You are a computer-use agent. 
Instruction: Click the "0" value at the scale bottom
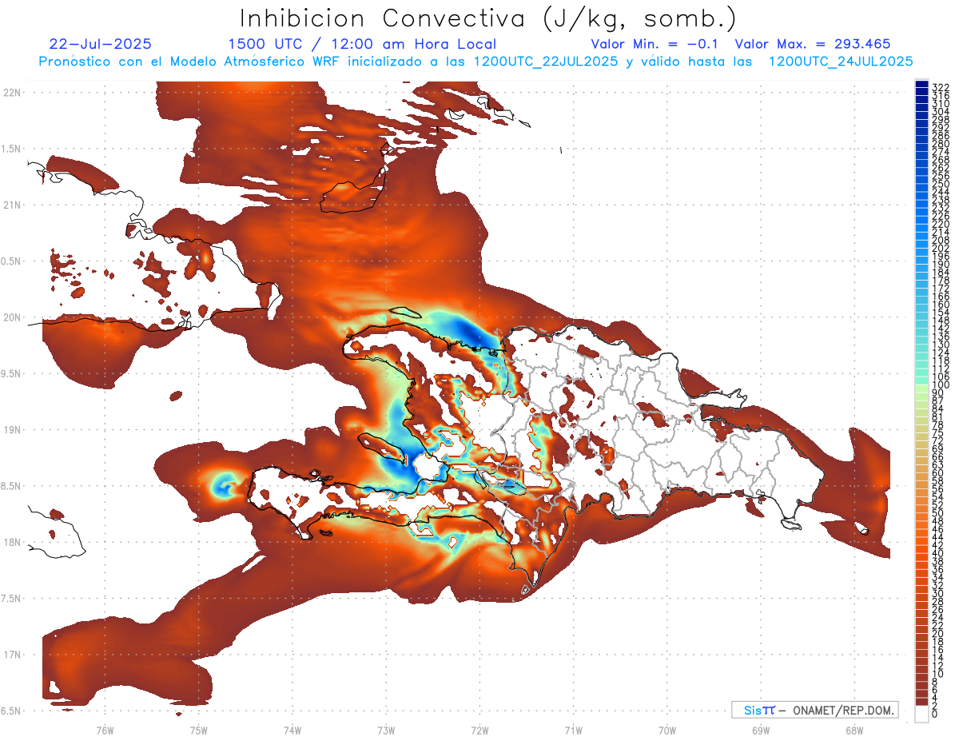coord(935,713)
